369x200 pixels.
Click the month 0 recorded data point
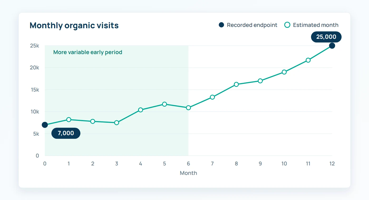[45, 125]
